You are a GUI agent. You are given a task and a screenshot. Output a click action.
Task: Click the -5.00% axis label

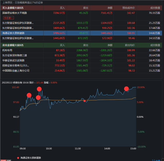coord(141,132)
